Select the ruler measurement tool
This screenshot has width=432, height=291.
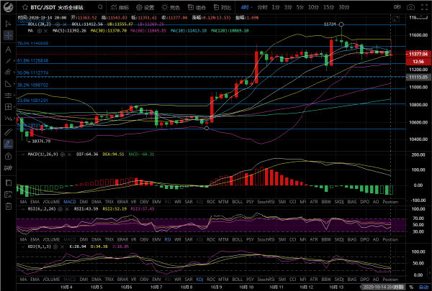[8, 132]
